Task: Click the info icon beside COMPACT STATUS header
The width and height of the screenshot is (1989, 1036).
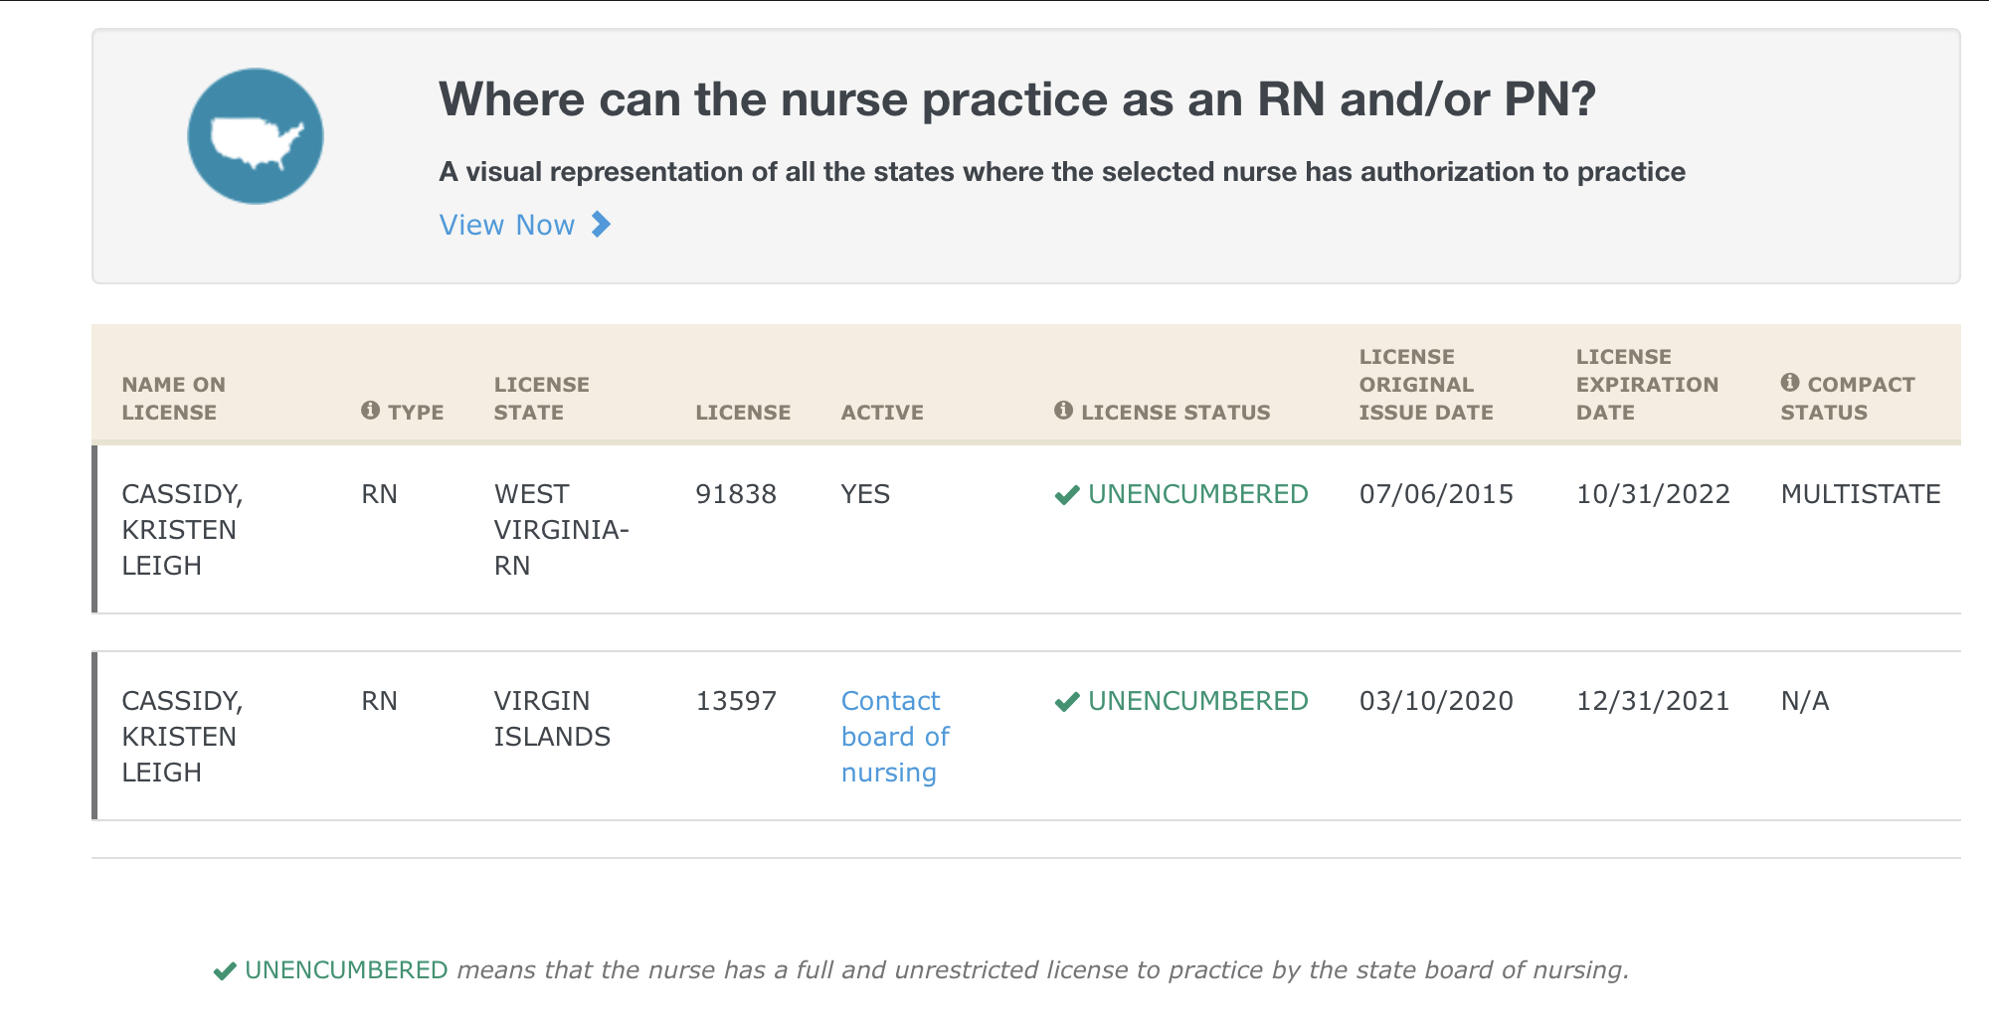Action: (x=1789, y=383)
